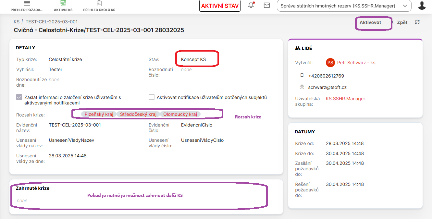Click the email icon beside schwarz@tsoft.cz

pyautogui.click(x=302, y=87)
